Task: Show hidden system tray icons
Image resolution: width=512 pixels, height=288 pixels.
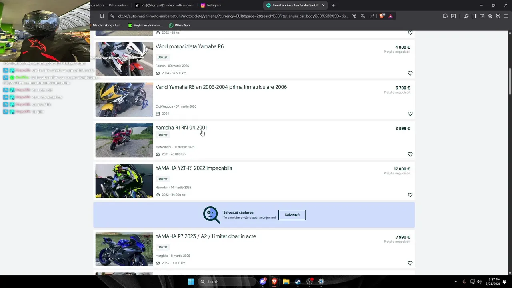Action: (x=456, y=282)
